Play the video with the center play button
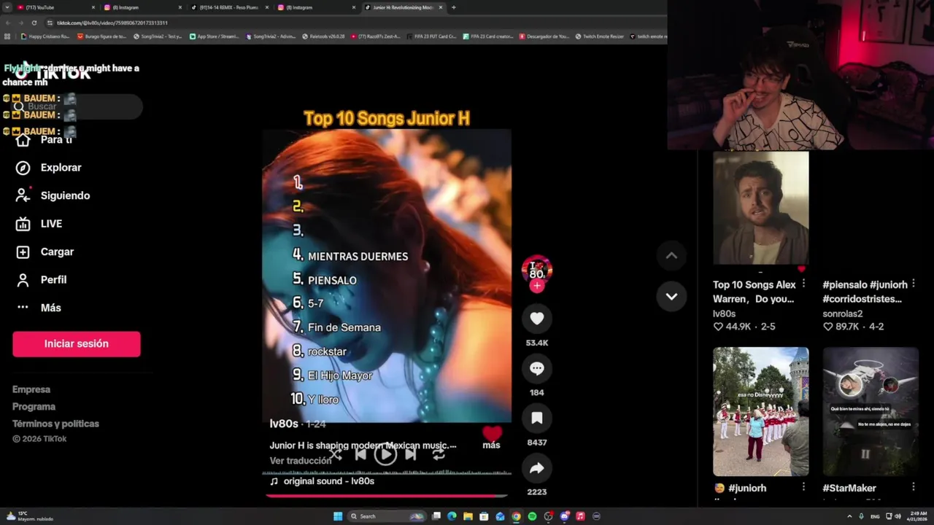 [x=385, y=454]
